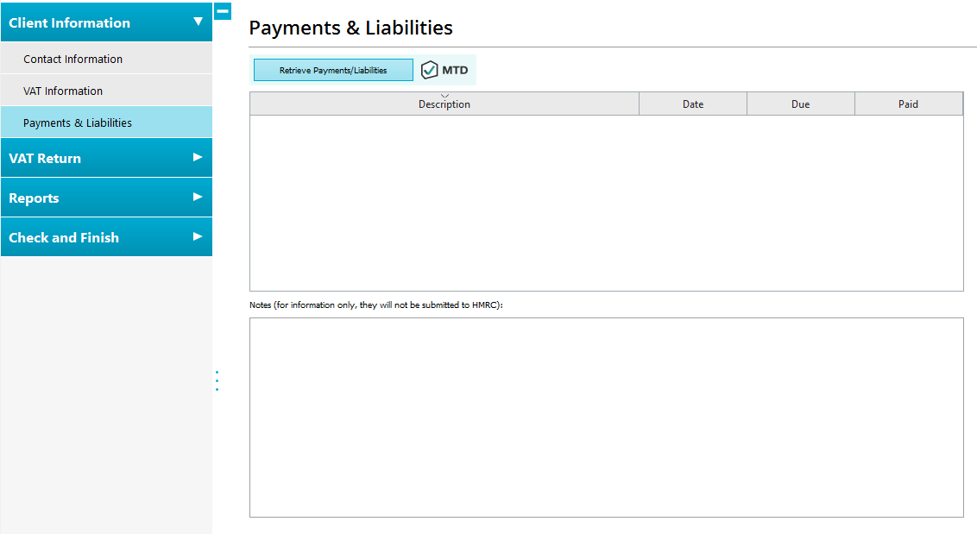Expand Check and Finish via its arrow
This screenshot has height=534, width=977.
pyautogui.click(x=198, y=236)
